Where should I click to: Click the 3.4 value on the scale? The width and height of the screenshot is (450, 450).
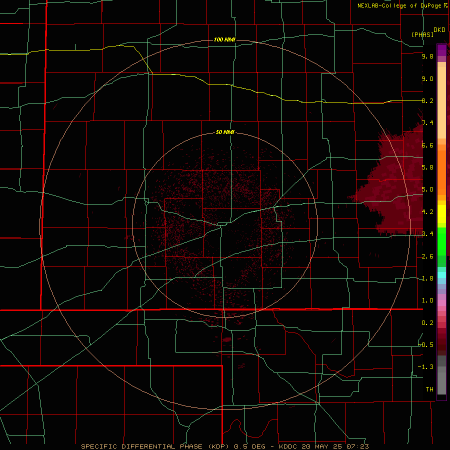(427, 234)
